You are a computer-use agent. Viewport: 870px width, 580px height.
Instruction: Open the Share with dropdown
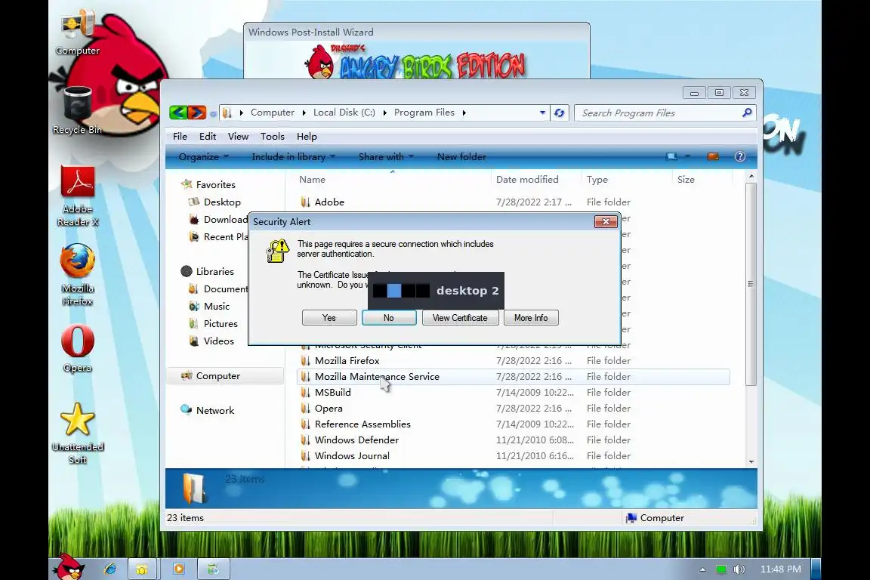pos(386,157)
